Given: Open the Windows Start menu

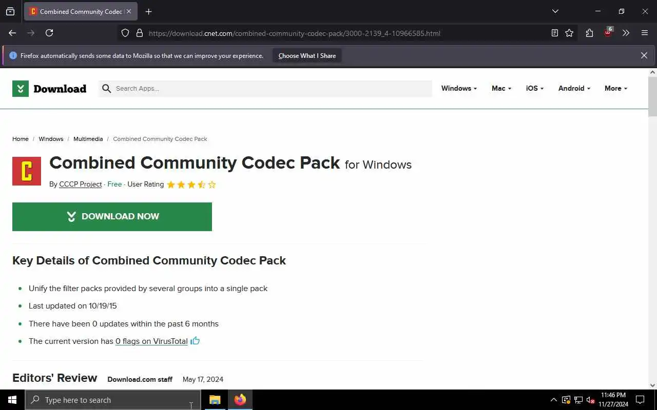Looking at the screenshot, I should [12, 400].
